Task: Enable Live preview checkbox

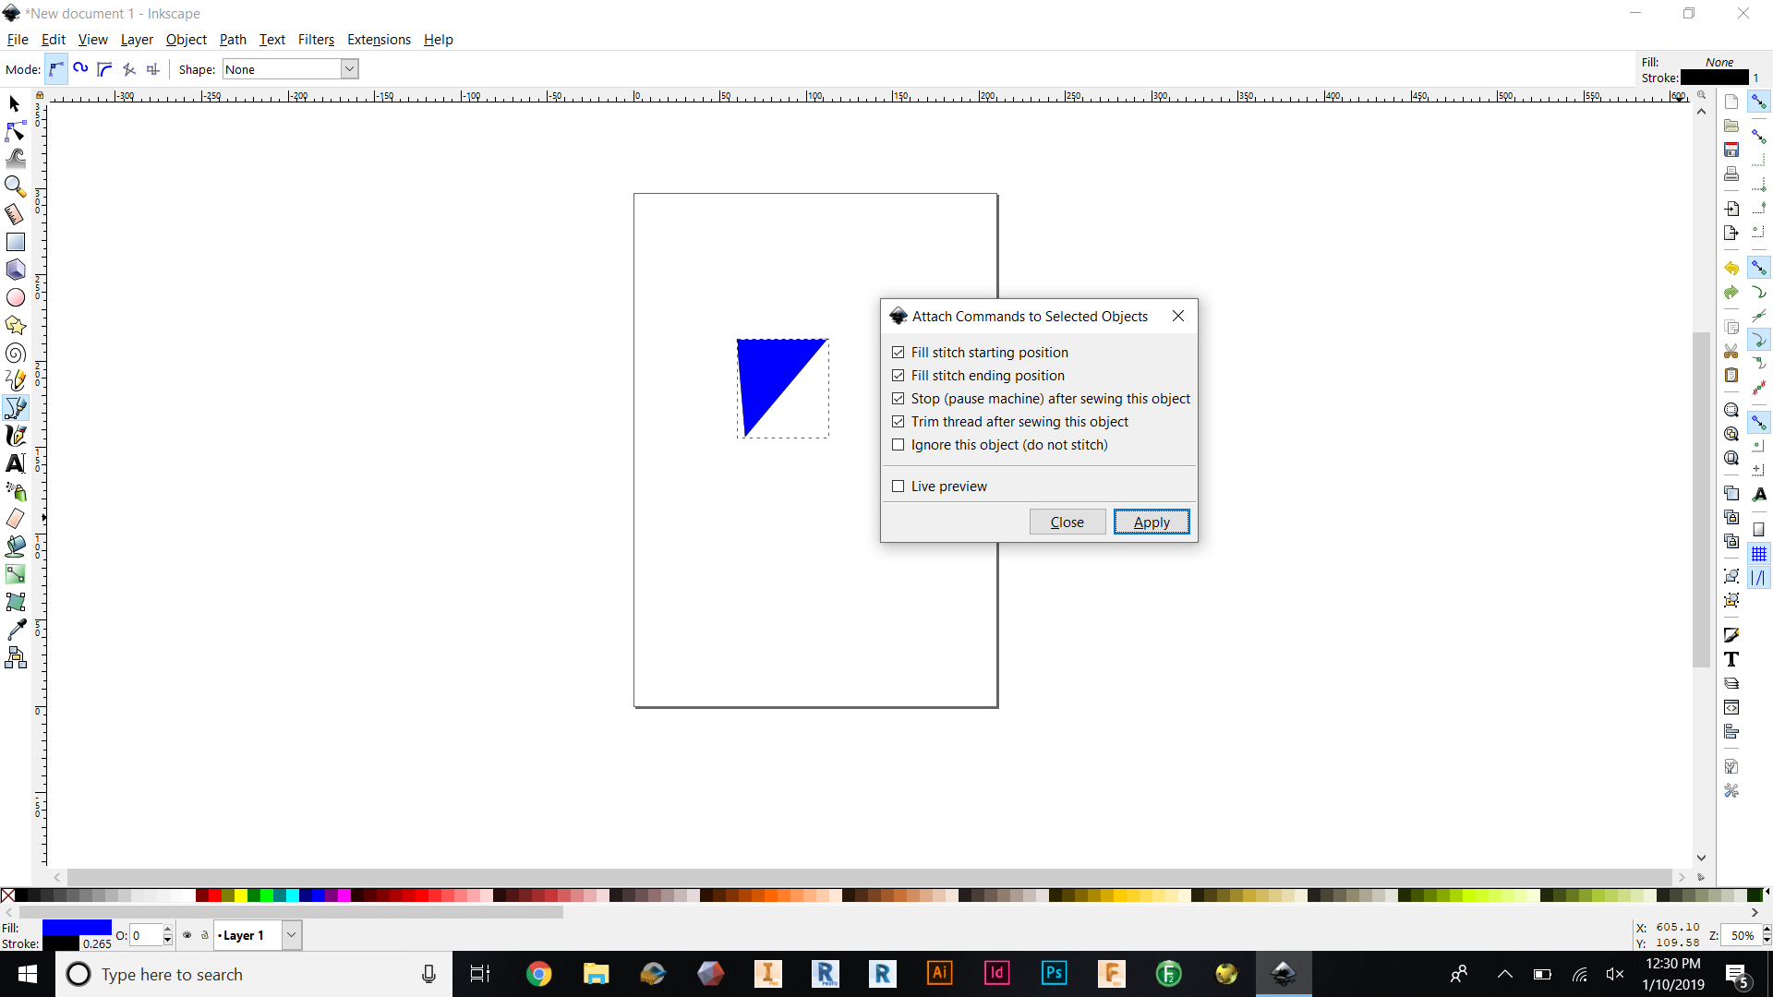Action: click(898, 486)
